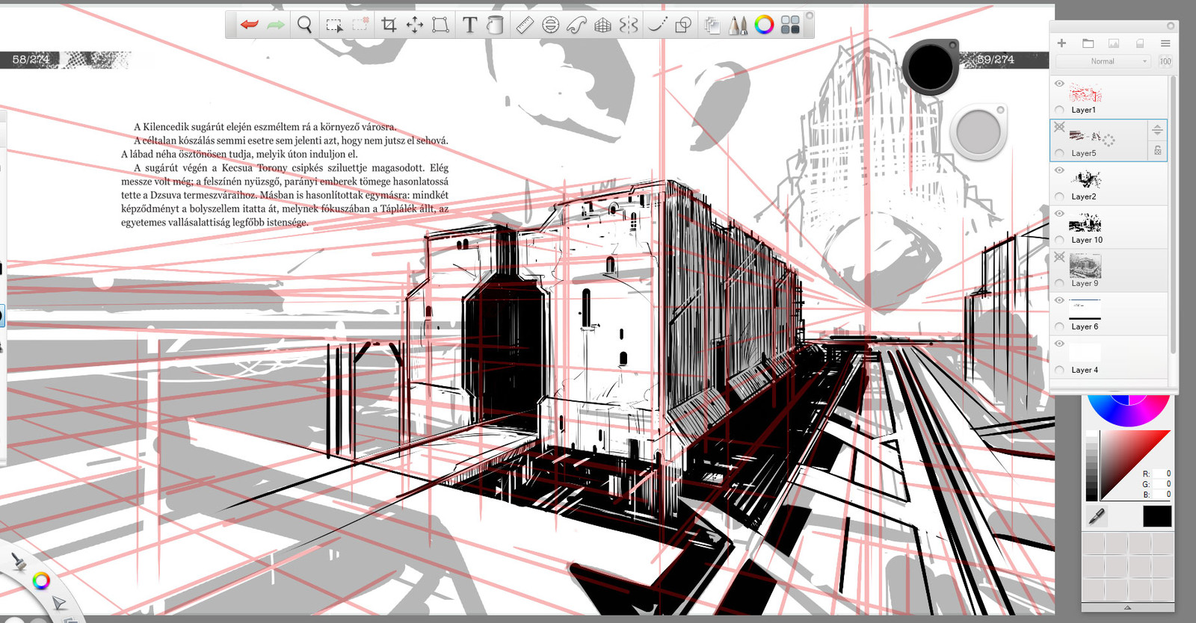
Task: Click the Layer 6 name label
Action: [x=1085, y=326]
